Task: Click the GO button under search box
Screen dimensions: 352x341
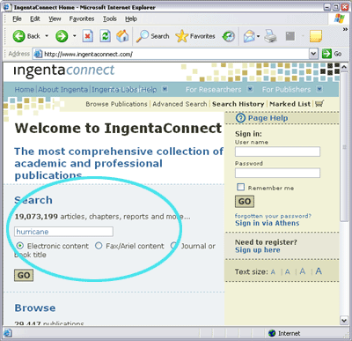Action: [x=24, y=275]
